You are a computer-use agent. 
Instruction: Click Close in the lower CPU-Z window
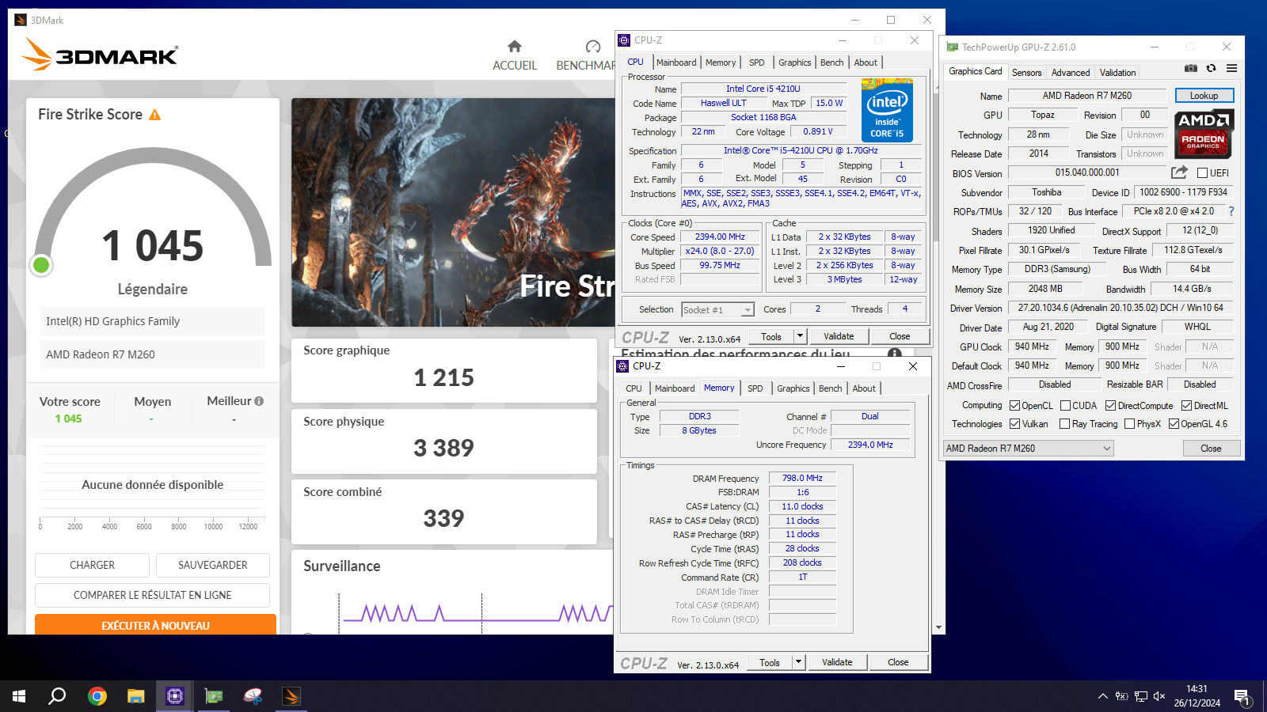(898, 662)
